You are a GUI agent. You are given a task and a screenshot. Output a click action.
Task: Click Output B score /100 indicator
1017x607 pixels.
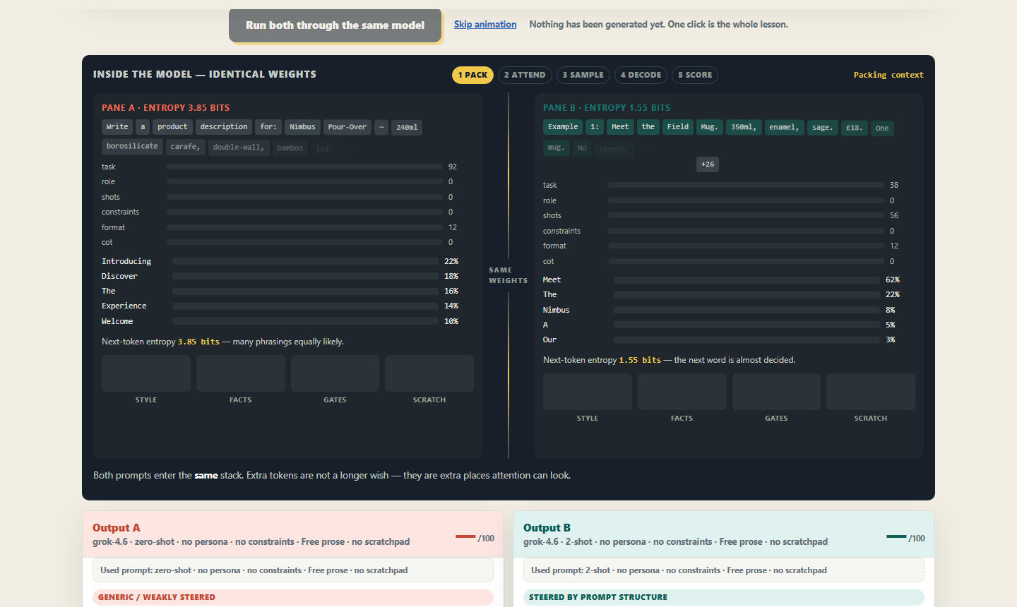pyautogui.click(x=905, y=538)
